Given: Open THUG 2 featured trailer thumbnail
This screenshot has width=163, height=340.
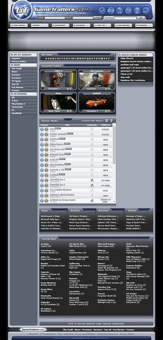Looking at the screenshot, I should click(58, 80).
